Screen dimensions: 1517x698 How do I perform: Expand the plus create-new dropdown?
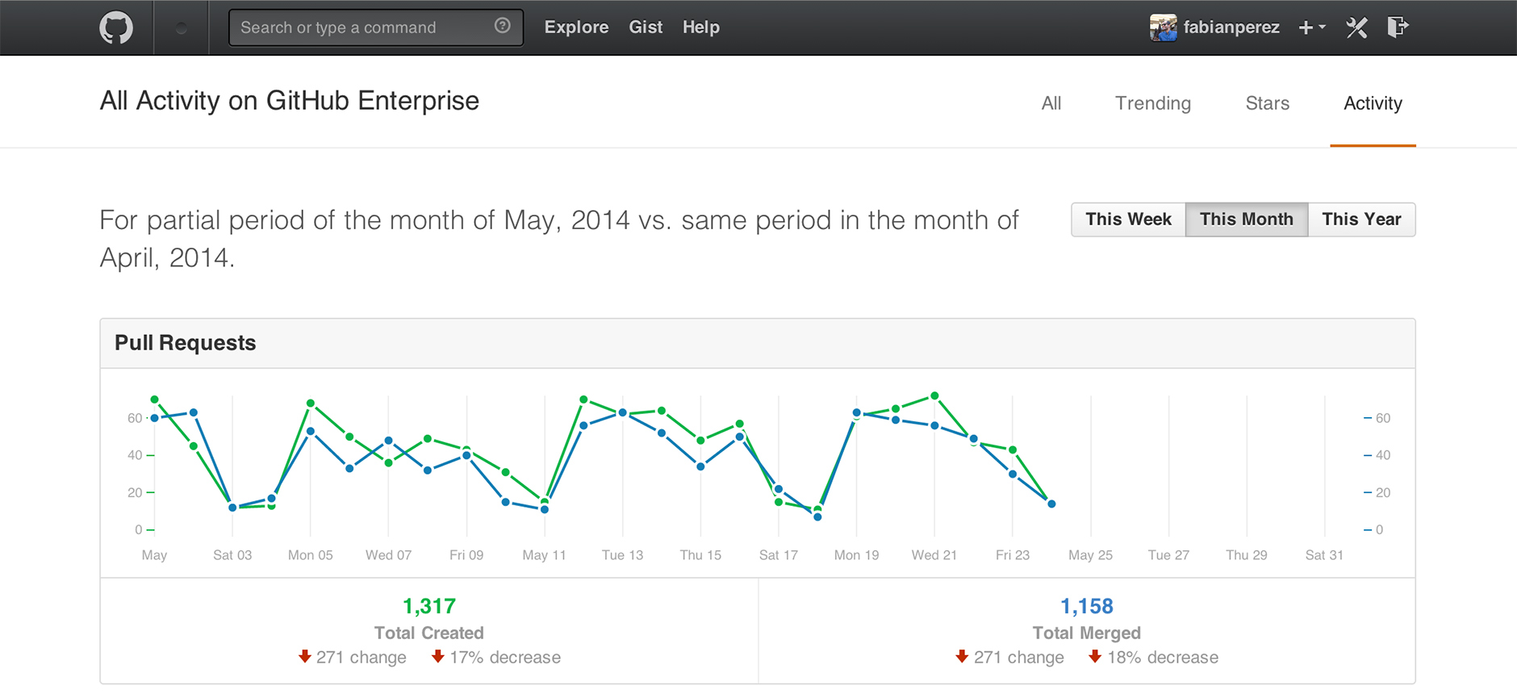tap(1311, 27)
